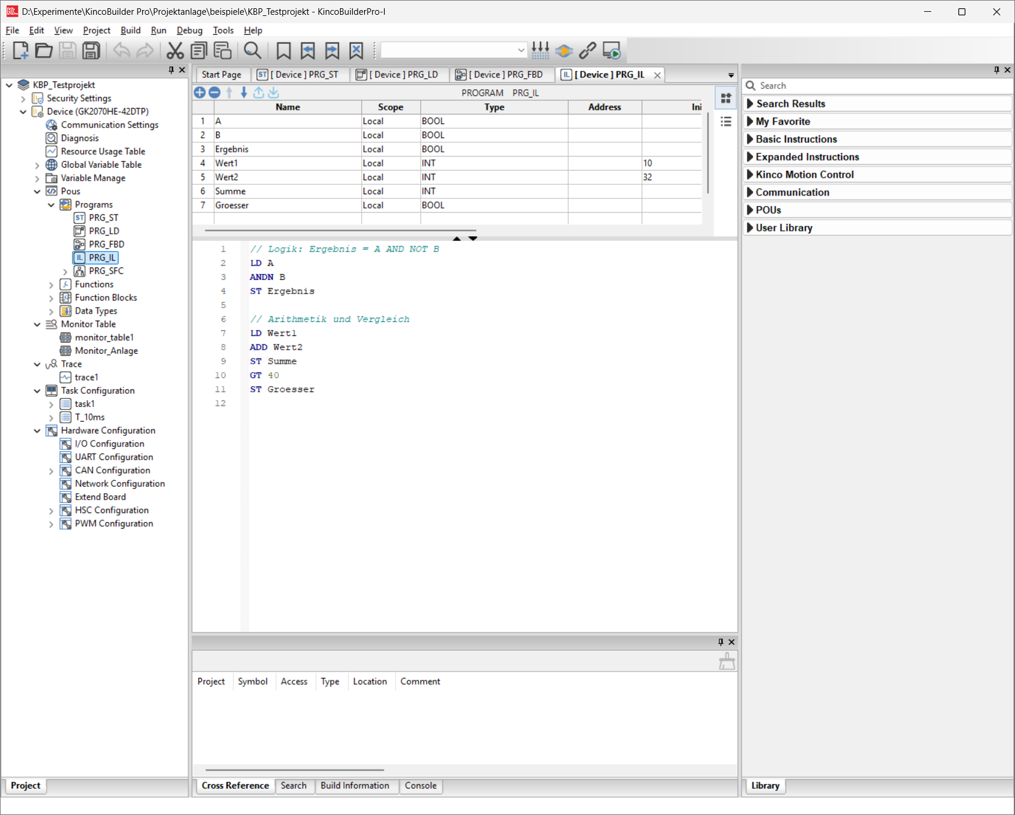Viewport: 1015px width, 815px height.
Task: Open the Debug menu
Action: click(x=189, y=30)
